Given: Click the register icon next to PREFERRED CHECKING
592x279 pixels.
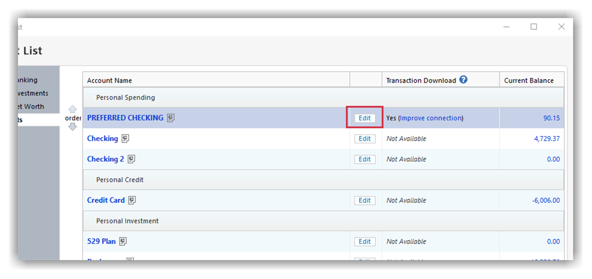Looking at the screenshot, I should point(171,118).
